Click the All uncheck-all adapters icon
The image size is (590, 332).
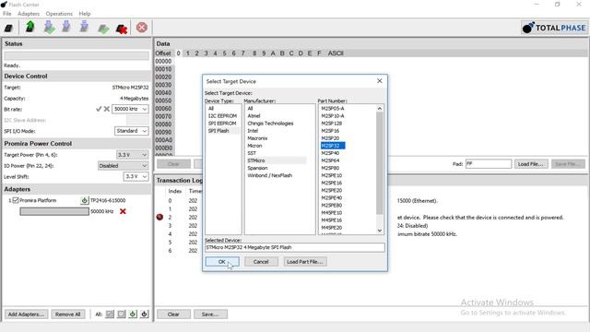121,314
